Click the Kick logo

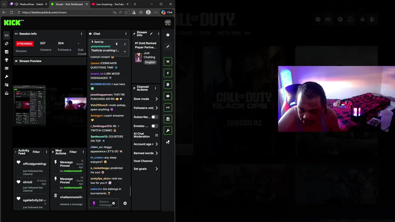14,22
